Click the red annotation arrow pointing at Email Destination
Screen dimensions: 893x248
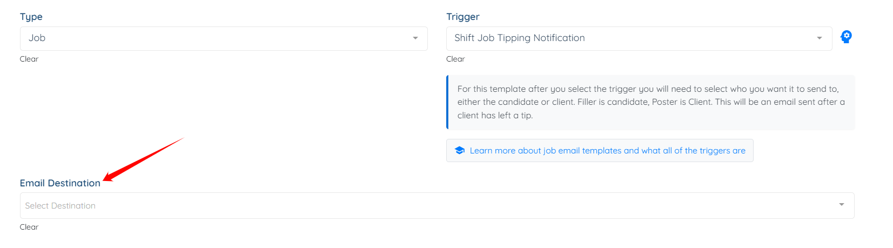(x=143, y=159)
